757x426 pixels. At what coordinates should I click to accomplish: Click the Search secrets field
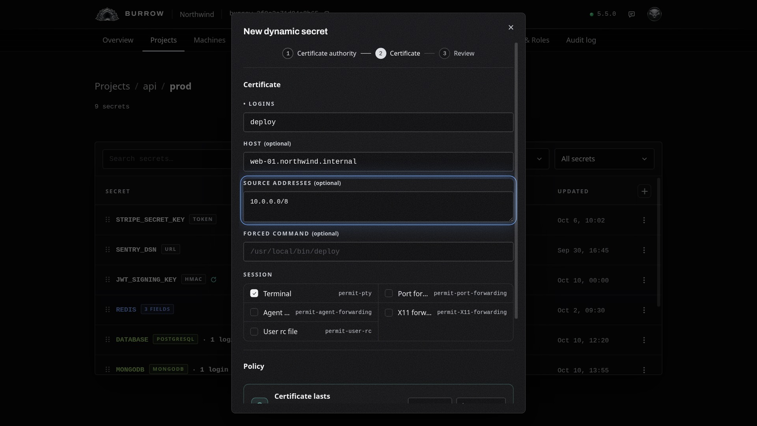point(167,159)
